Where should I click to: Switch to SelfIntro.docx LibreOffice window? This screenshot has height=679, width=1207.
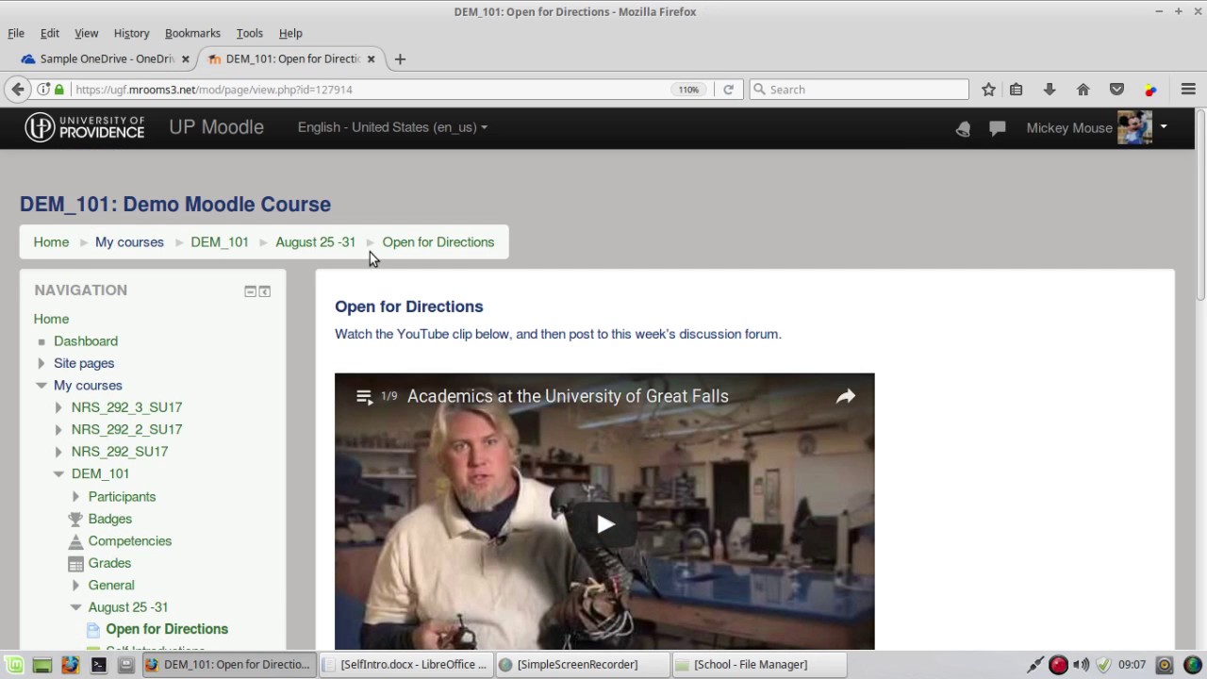tap(405, 665)
